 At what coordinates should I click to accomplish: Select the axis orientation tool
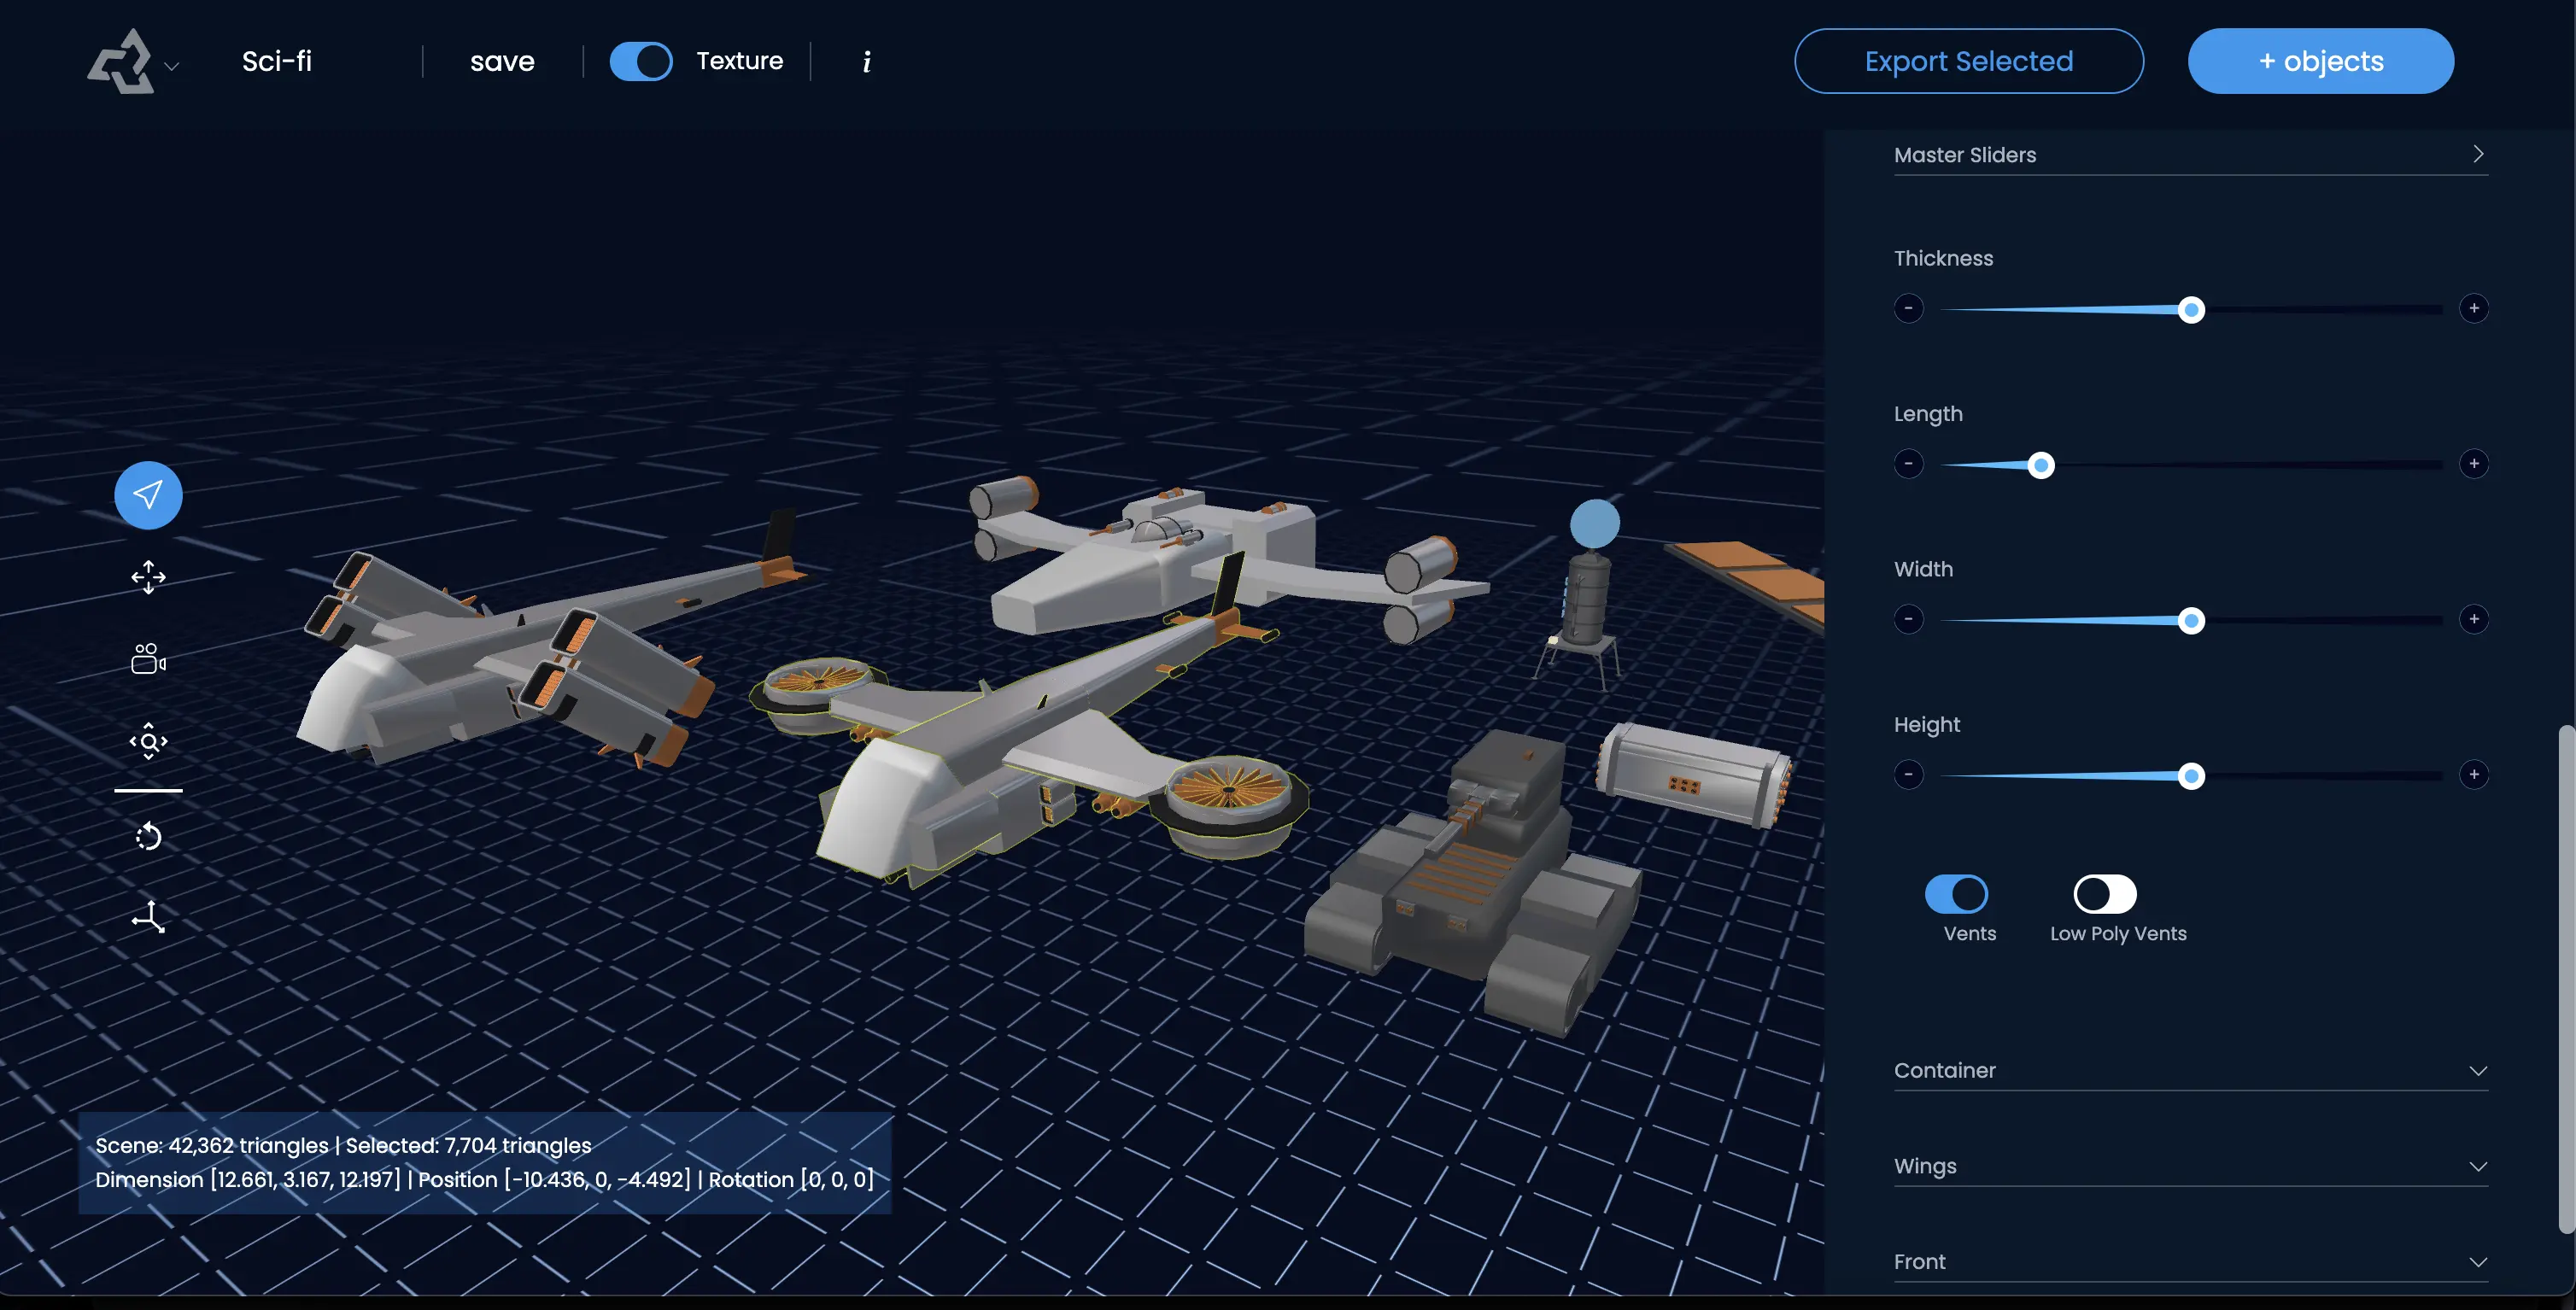pos(147,916)
